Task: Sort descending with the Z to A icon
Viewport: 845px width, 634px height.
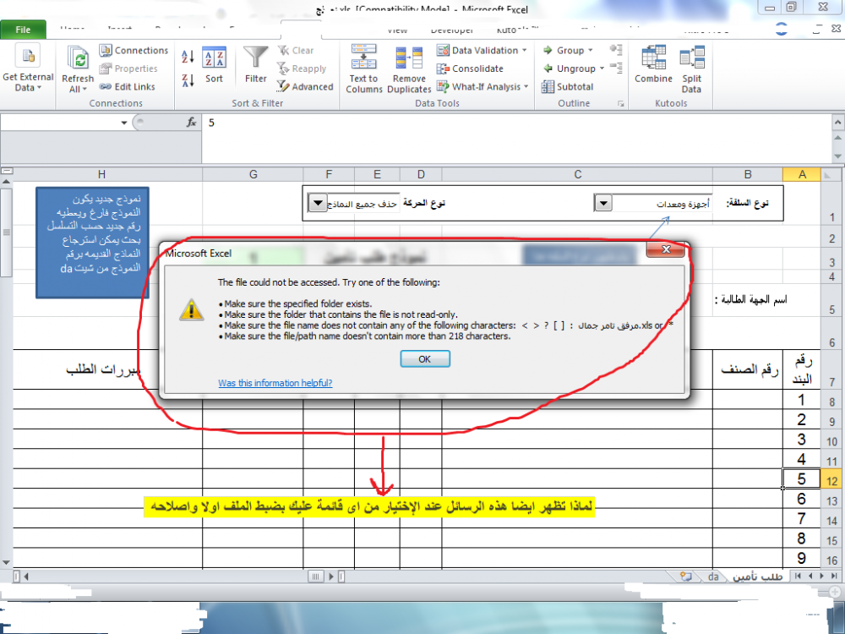Action: pyautogui.click(x=188, y=81)
